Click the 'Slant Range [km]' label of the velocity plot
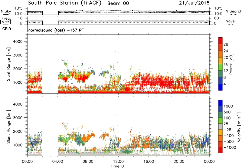This screenshot has width=242, height=168. point(8,126)
